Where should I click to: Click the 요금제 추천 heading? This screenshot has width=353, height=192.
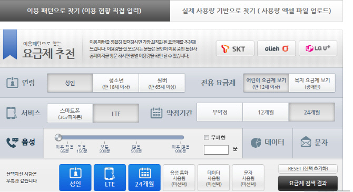(48, 54)
